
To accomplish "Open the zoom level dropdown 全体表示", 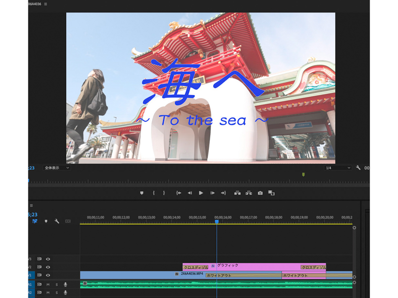I will click(56, 168).
